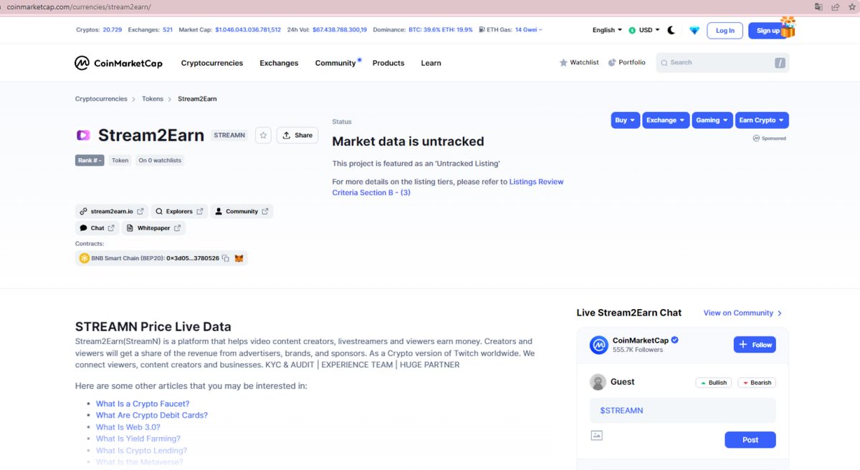Expand the Buy dropdown

[625, 120]
